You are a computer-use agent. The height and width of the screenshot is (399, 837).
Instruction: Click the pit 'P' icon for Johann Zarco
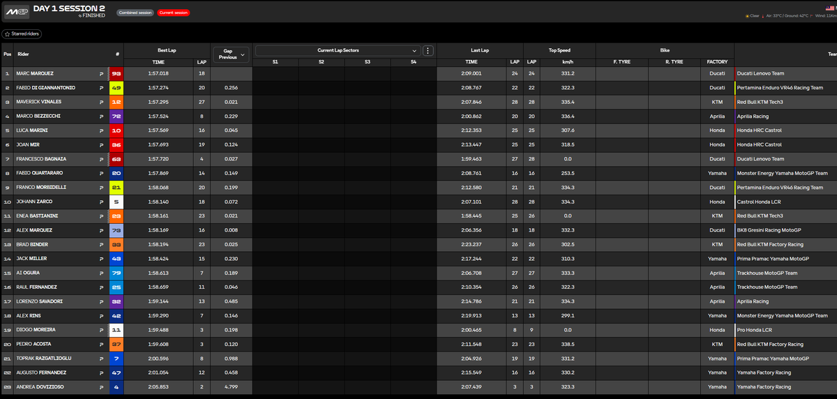point(102,202)
